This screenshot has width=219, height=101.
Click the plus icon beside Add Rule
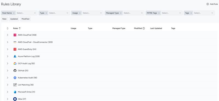click(x=208, y=4)
